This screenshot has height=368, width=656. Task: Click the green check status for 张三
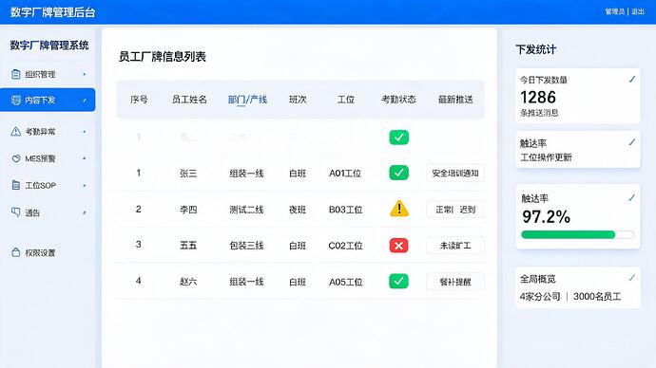pyautogui.click(x=398, y=173)
